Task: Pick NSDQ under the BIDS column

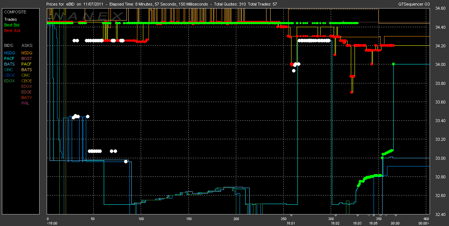Action: 10,53
